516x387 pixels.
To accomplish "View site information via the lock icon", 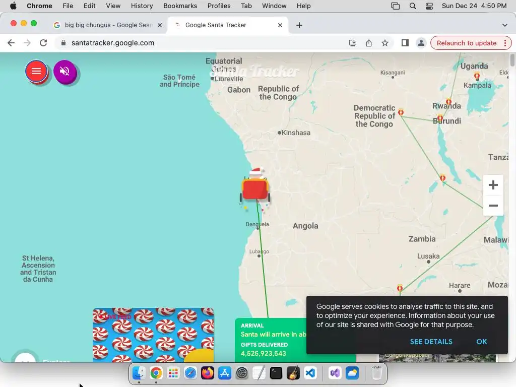I will 63,43.
